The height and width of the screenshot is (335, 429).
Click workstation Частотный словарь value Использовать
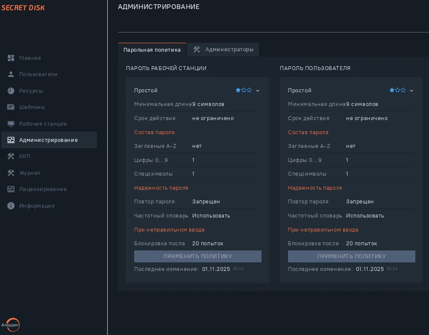click(211, 216)
